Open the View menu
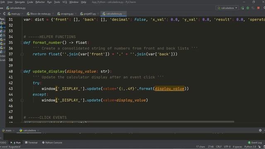The height and width of the screenshot is (149, 265). [x=10, y=2]
